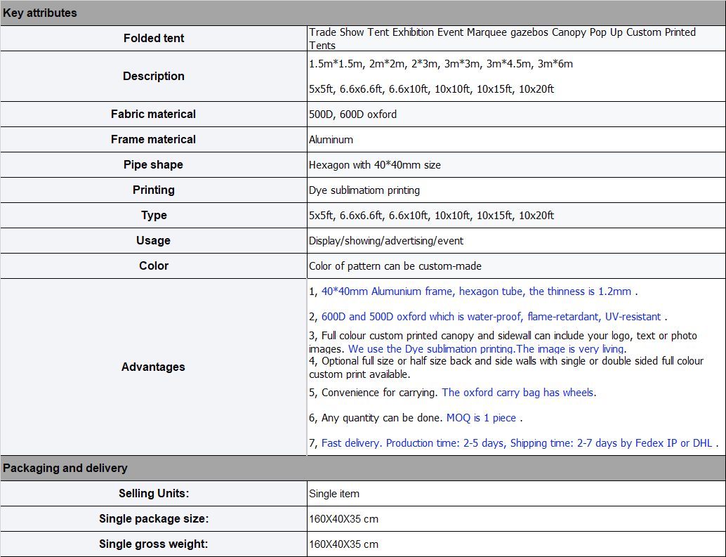The image size is (726, 557).
Task: Click 'Color of pattern can be custom-made'
Action: pos(395,266)
